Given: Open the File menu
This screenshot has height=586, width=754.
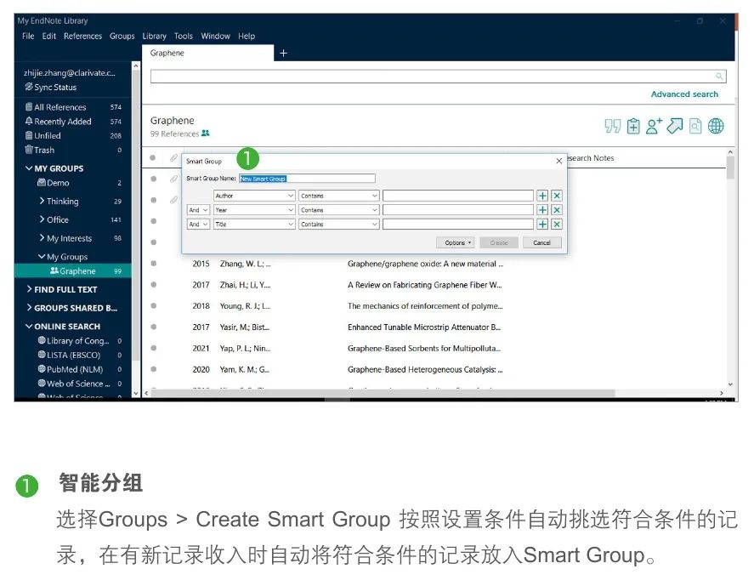Looking at the screenshot, I should point(28,36).
